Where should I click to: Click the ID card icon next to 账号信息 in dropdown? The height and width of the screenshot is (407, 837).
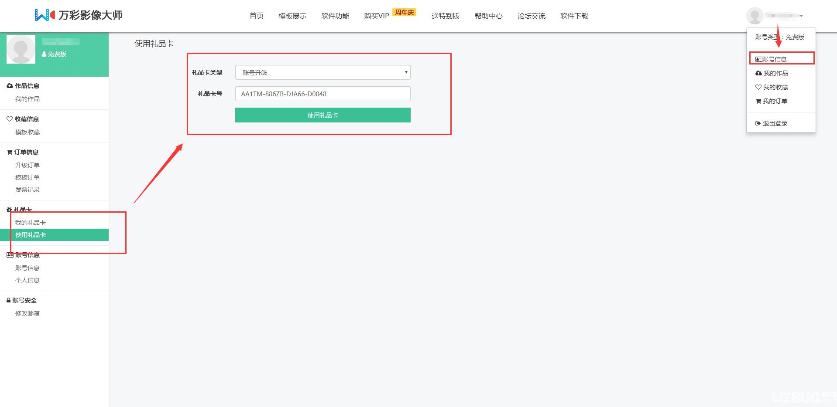(758, 59)
